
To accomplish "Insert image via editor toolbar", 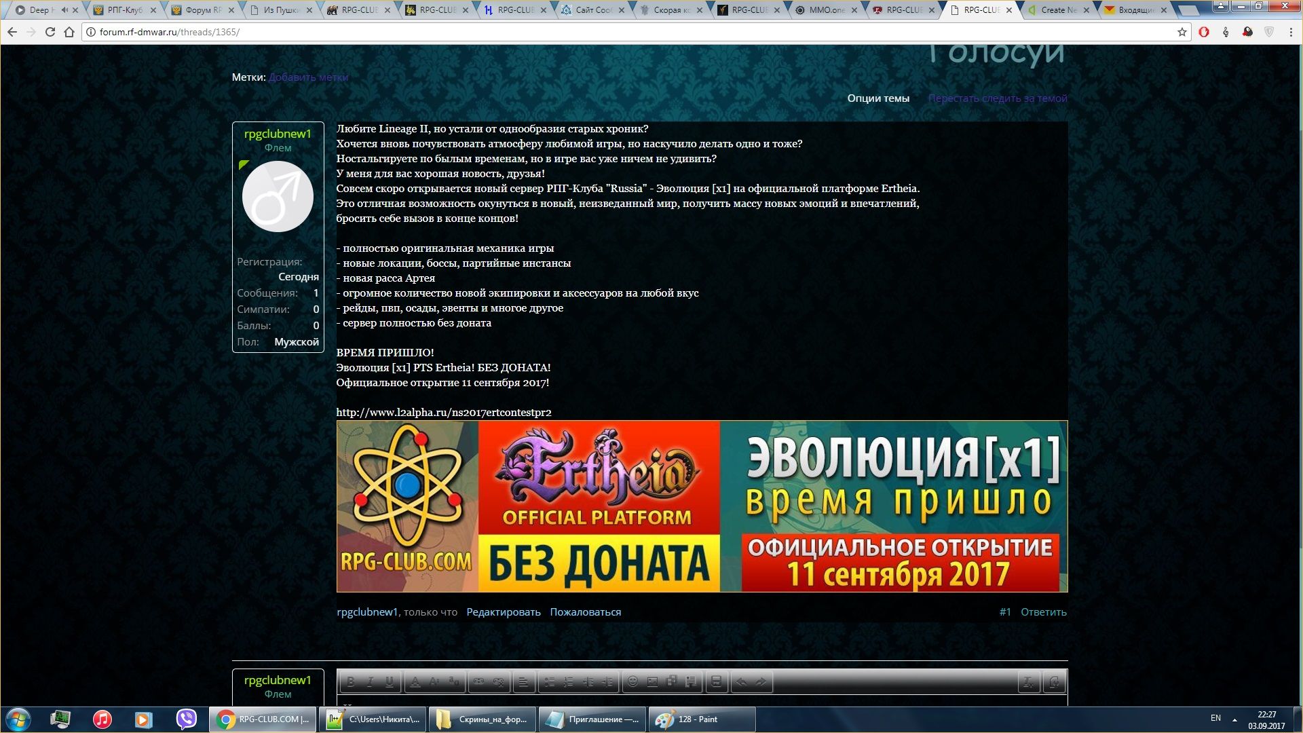I will click(652, 682).
